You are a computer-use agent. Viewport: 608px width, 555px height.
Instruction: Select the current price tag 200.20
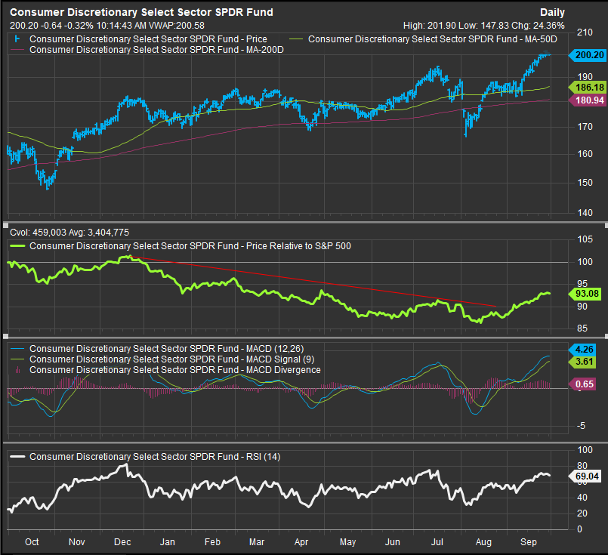[588, 55]
